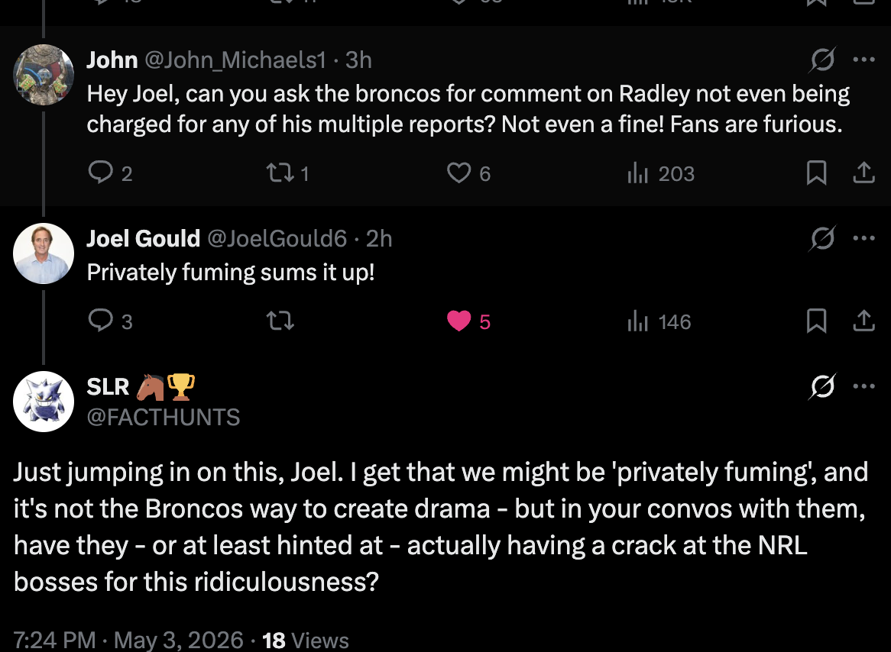View analytics showing 146 views
891x652 pixels.
coord(659,321)
